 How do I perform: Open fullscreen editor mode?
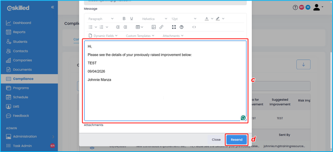174,27
